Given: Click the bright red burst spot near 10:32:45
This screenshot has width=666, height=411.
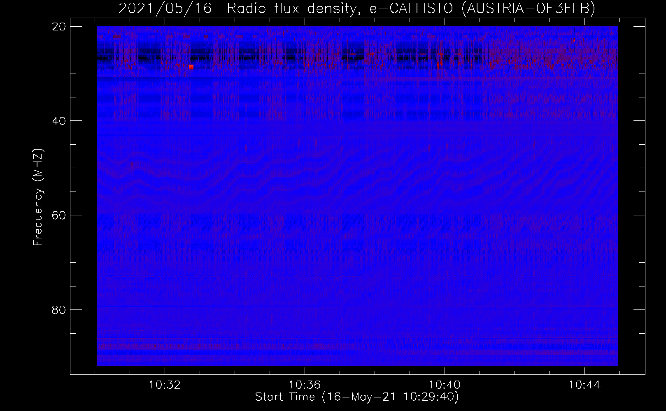Looking at the screenshot, I should [x=191, y=67].
